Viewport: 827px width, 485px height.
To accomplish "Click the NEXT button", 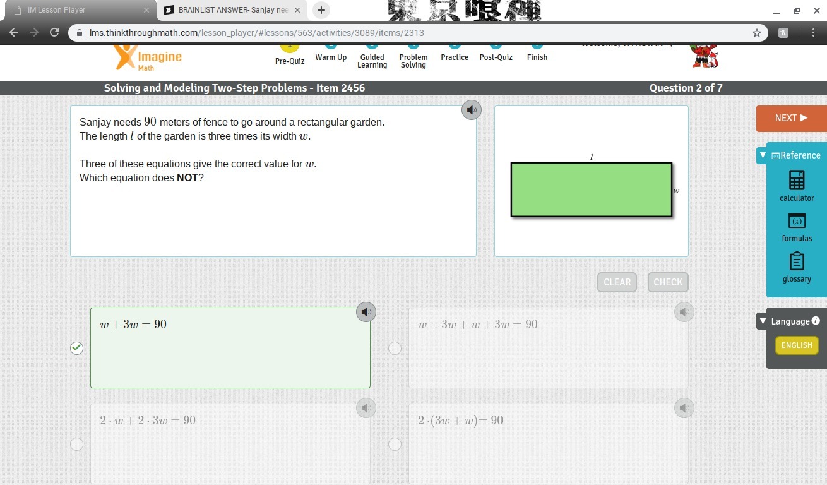I will (791, 118).
